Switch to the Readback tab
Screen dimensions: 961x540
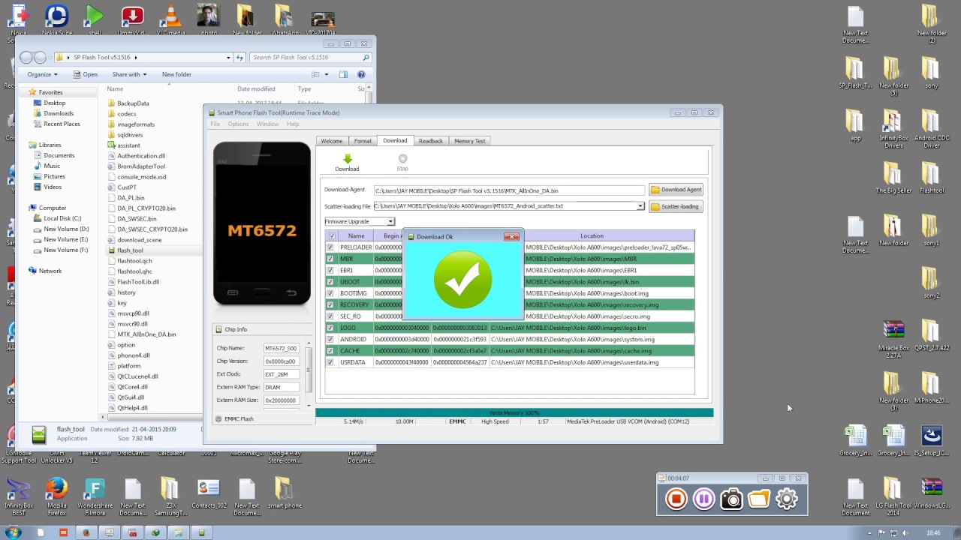point(431,141)
